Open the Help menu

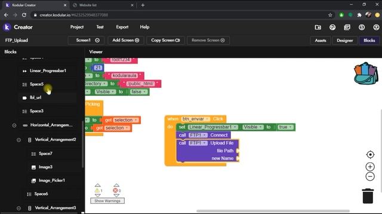point(144,27)
